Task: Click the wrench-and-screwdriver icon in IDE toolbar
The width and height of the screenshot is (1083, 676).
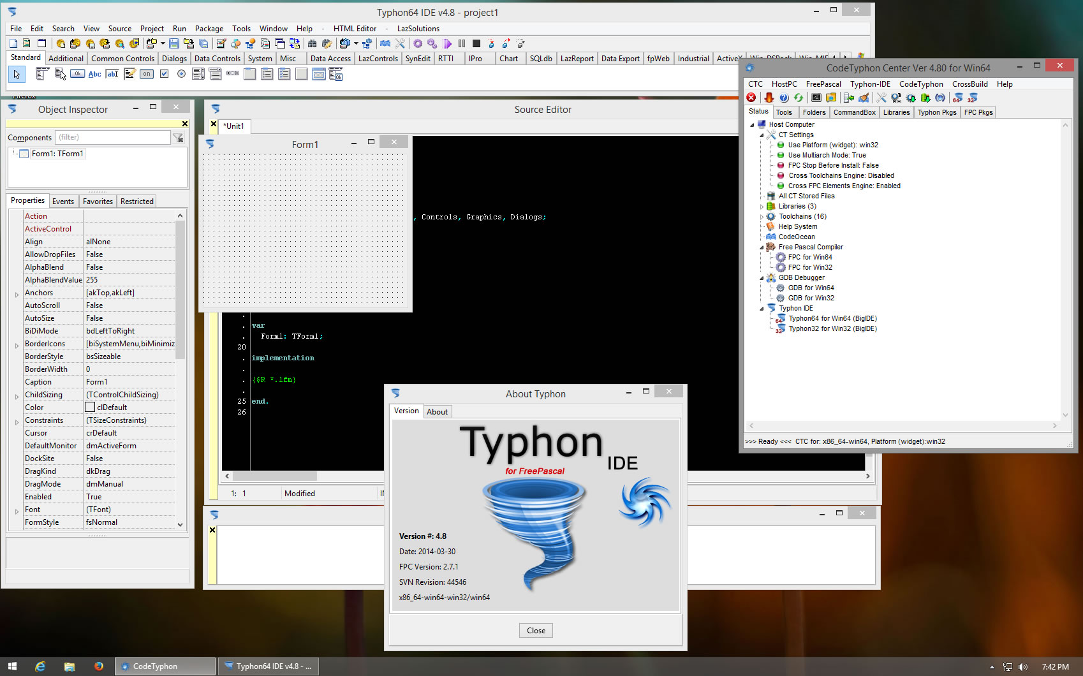Action: pyautogui.click(x=399, y=43)
